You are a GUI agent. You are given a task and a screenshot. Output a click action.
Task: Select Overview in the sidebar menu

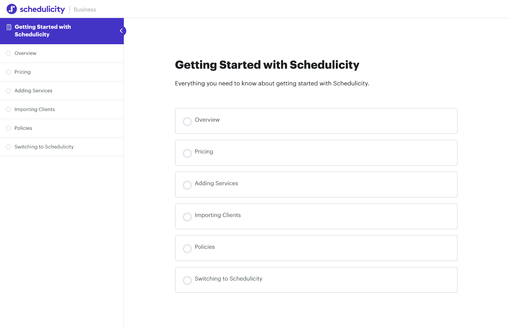click(x=25, y=53)
